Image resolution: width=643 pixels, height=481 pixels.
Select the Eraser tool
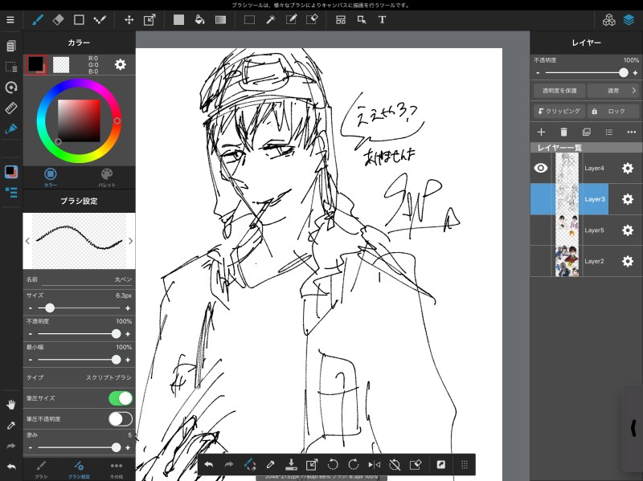coord(58,19)
